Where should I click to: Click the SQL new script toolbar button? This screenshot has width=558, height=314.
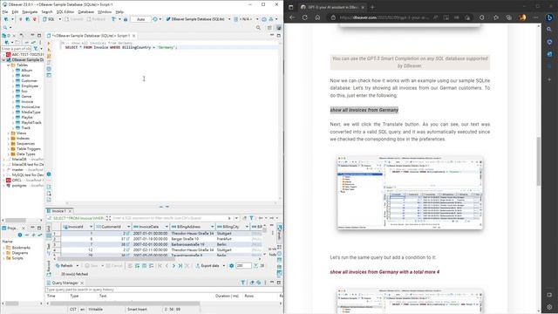coord(49,19)
